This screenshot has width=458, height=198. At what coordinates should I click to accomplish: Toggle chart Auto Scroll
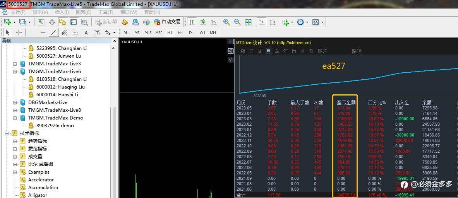(262, 22)
